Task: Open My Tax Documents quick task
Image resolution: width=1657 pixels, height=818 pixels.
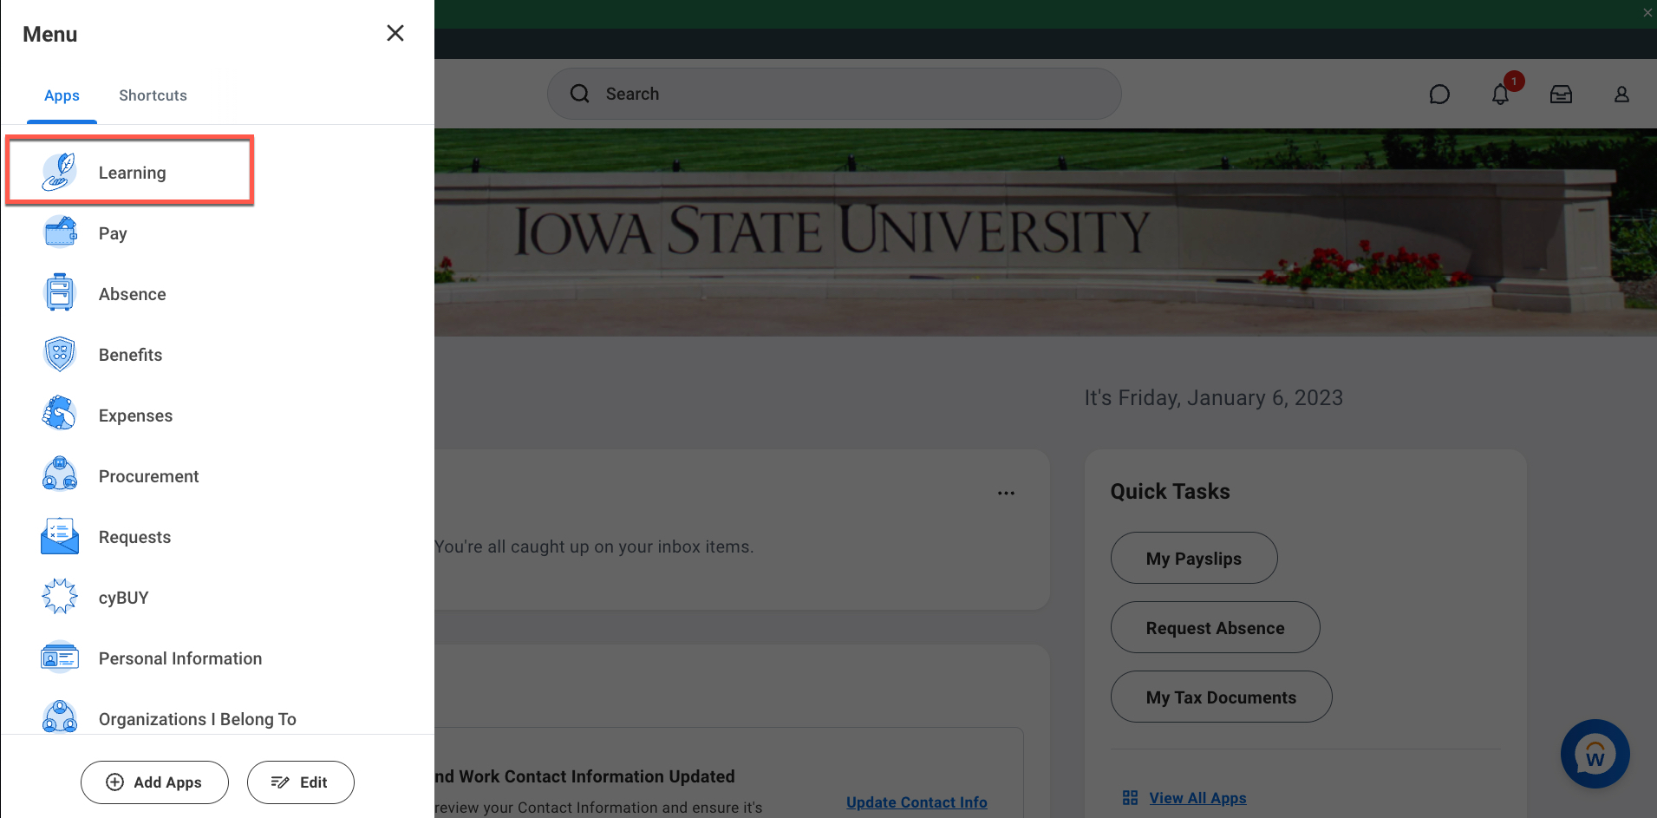Action: (1221, 697)
